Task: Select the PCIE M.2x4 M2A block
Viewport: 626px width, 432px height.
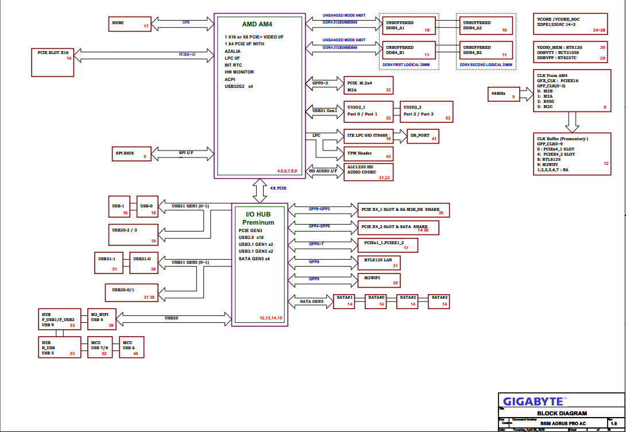Action: [369, 86]
